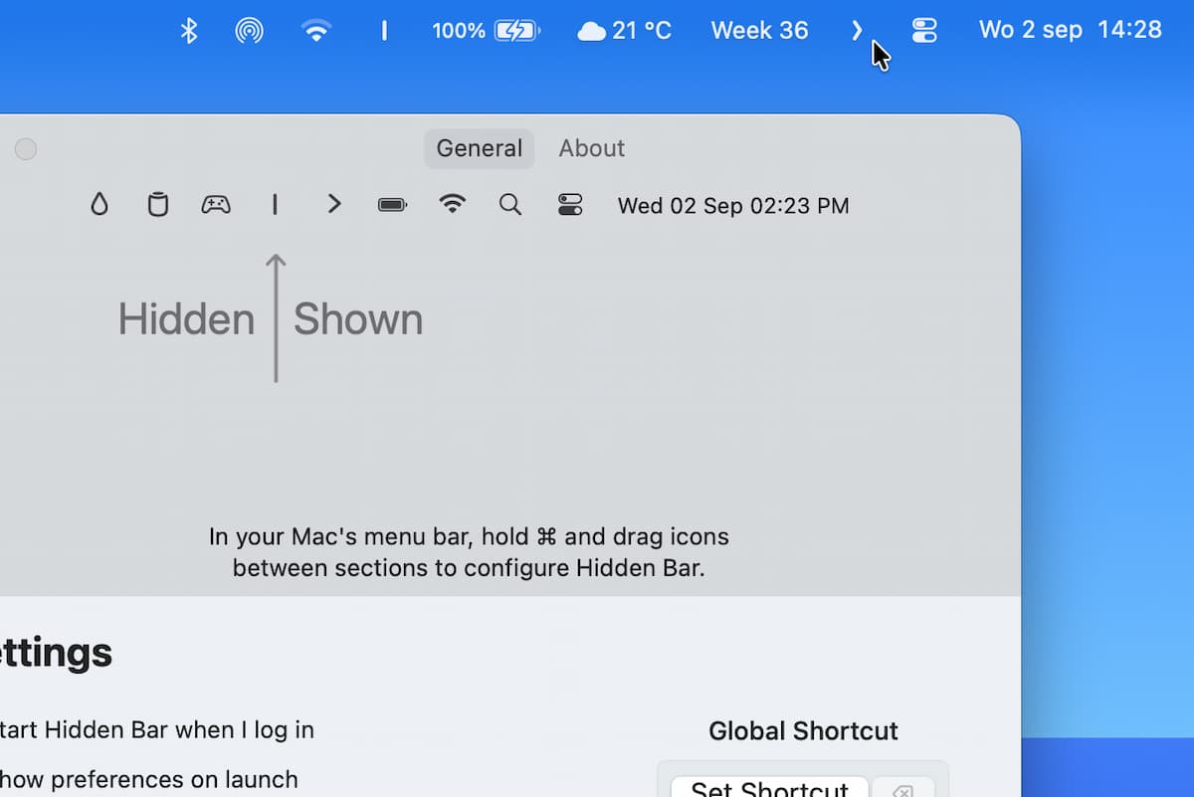Click the game controller icon in preview
This screenshot has width=1194, height=797.
[216, 205]
